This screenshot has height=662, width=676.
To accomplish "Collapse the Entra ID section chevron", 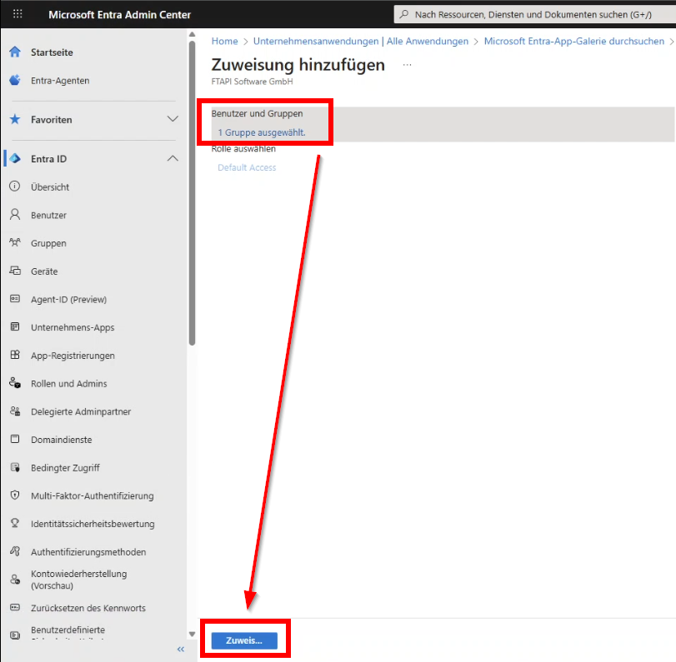I will pyautogui.click(x=173, y=158).
